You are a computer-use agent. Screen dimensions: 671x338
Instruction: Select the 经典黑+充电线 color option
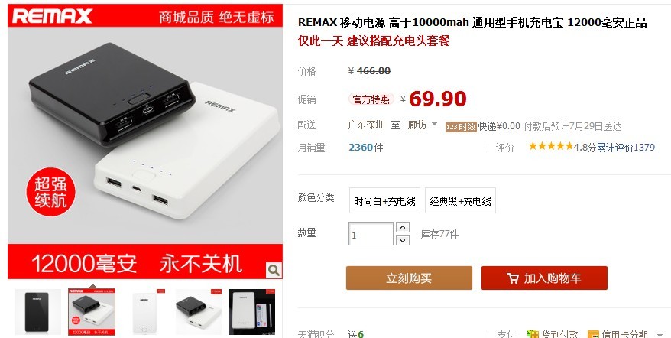(x=461, y=200)
